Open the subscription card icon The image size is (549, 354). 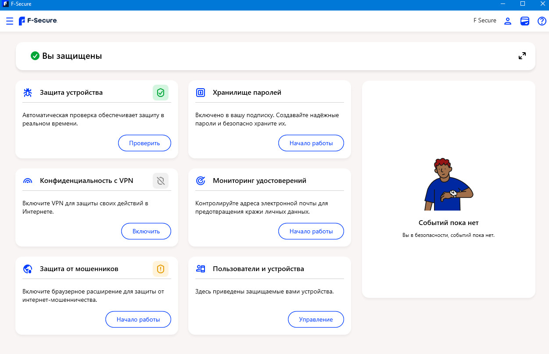click(x=525, y=21)
